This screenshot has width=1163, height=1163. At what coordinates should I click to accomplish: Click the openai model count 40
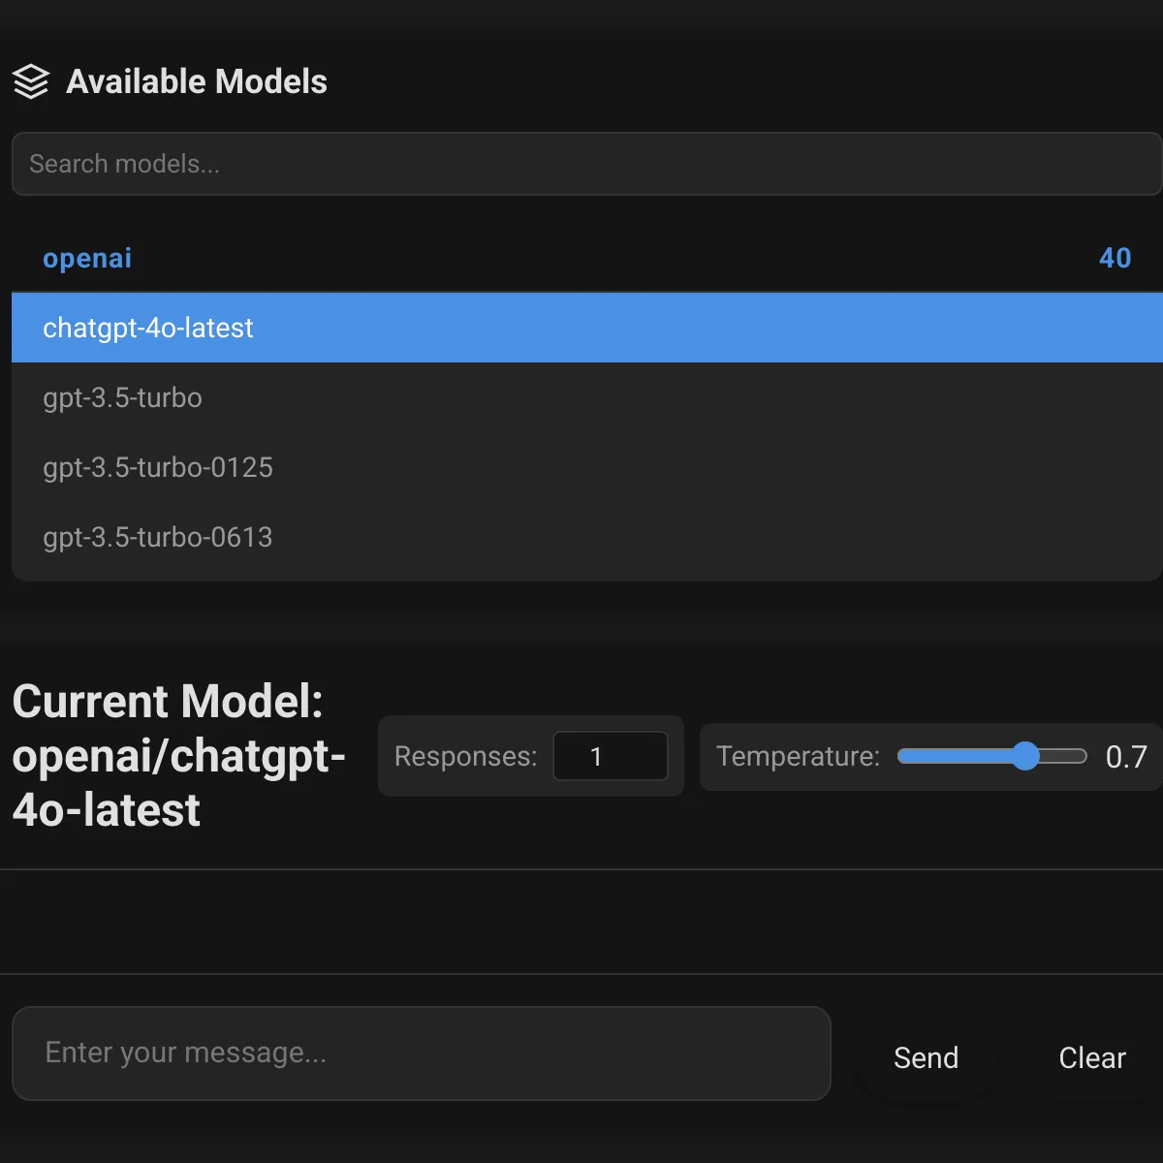1115,258
